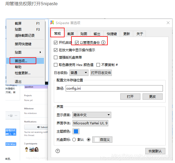This screenshot has width=175, height=163.
Task: Click the three-dots icon in background page
Action: (16, 116)
